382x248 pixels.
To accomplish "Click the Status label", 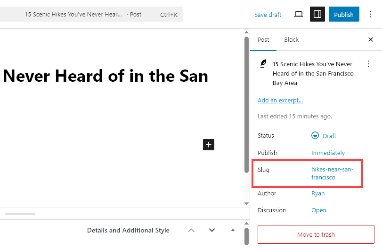I will pos(266,136).
